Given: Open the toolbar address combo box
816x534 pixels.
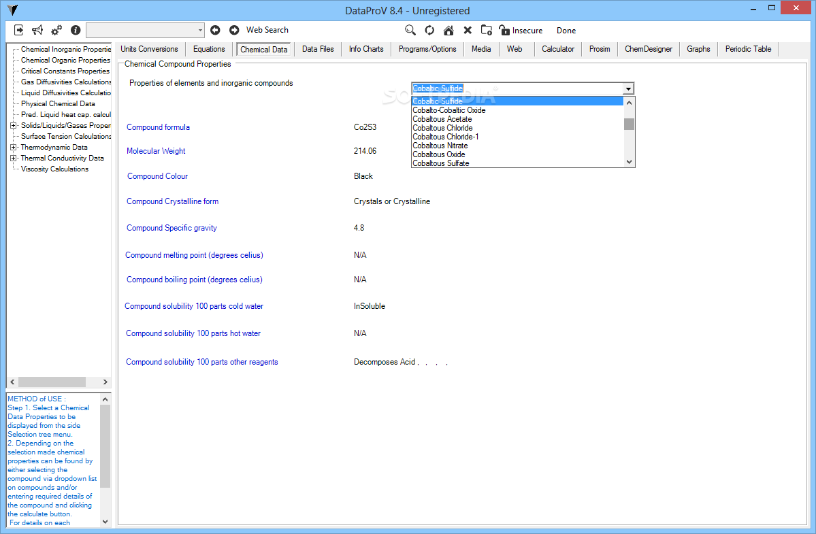Looking at the screenshot, I should pyautogui.click(x=145, y=30).
